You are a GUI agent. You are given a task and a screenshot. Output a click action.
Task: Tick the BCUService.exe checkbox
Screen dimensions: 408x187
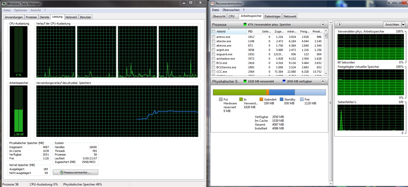click(213, 67)
